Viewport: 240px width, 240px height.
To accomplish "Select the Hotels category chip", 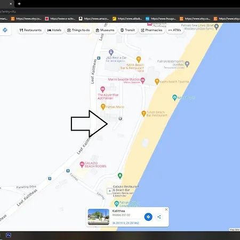I will [54, 30].
